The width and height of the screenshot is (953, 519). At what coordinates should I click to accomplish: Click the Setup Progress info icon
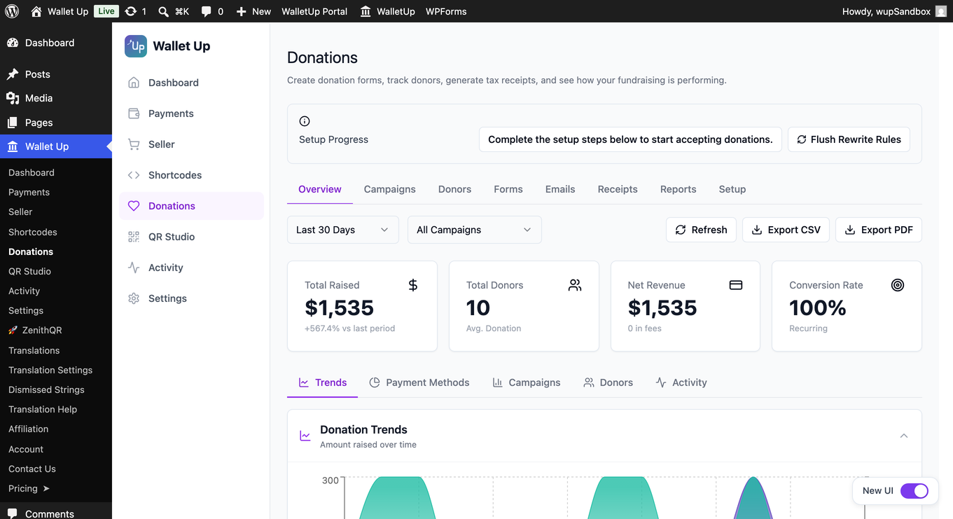click(305, 121)
